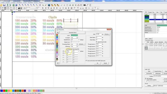Screen dimensions: 167x94
Task: Click the battery-shaped toolbar icon
Action: (x=85, y=5)
